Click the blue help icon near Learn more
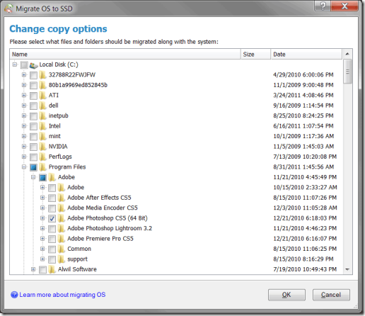This screenshot has height=316, width=365. pos(14,295)
